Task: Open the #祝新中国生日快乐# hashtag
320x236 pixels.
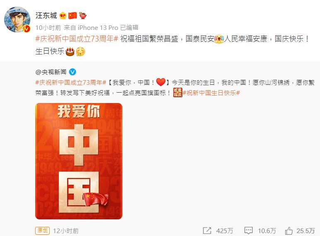Action: pos(211,93)
